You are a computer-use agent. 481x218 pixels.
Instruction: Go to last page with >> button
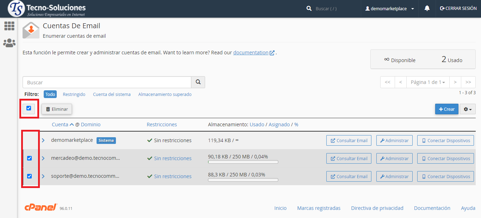click(x=468, y=82)
